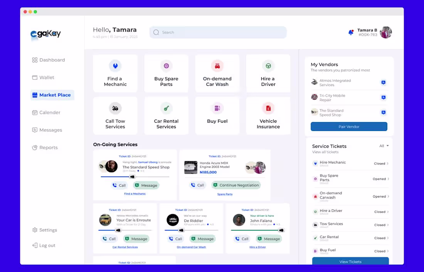The width and height of the screenshot is (424, 272).
Task: Click the notification bell beside Tamara B
Action: [351, 32]
